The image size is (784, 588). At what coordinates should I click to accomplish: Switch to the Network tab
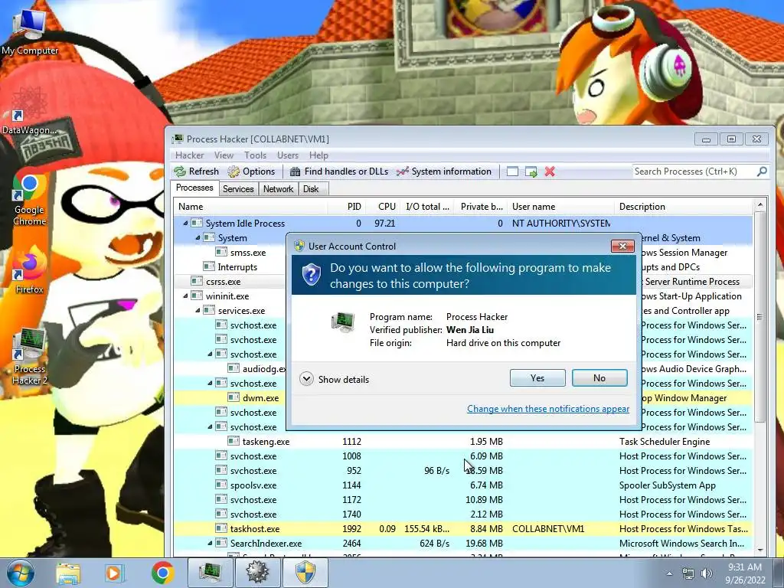278,188
